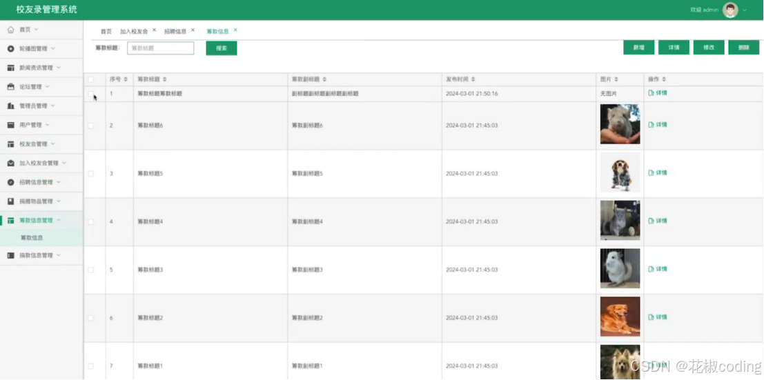Click the 招聘信息管理 compass icon
The width and height of the screenshot is (764, 380).
(x=11, y=182)
